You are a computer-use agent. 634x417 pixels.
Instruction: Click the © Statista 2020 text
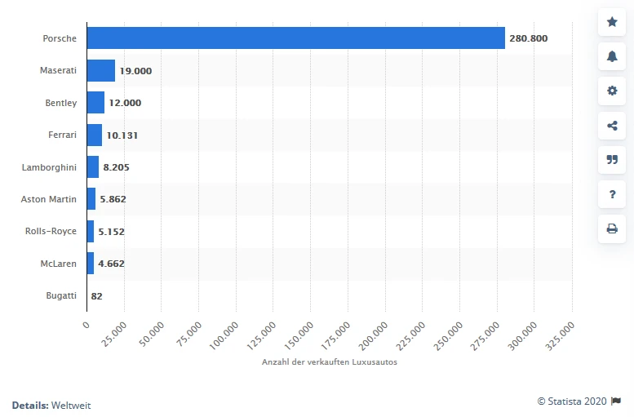tap(572, 401)
